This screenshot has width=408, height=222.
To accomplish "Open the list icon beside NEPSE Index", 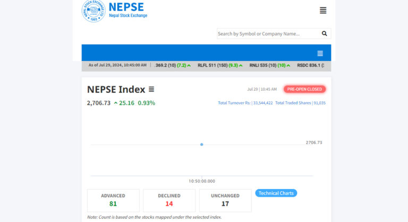I will coord(151,90).
